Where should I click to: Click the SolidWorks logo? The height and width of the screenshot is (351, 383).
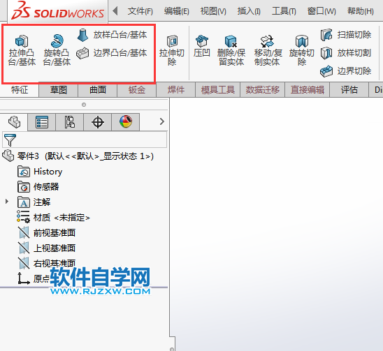coord(57,11)
